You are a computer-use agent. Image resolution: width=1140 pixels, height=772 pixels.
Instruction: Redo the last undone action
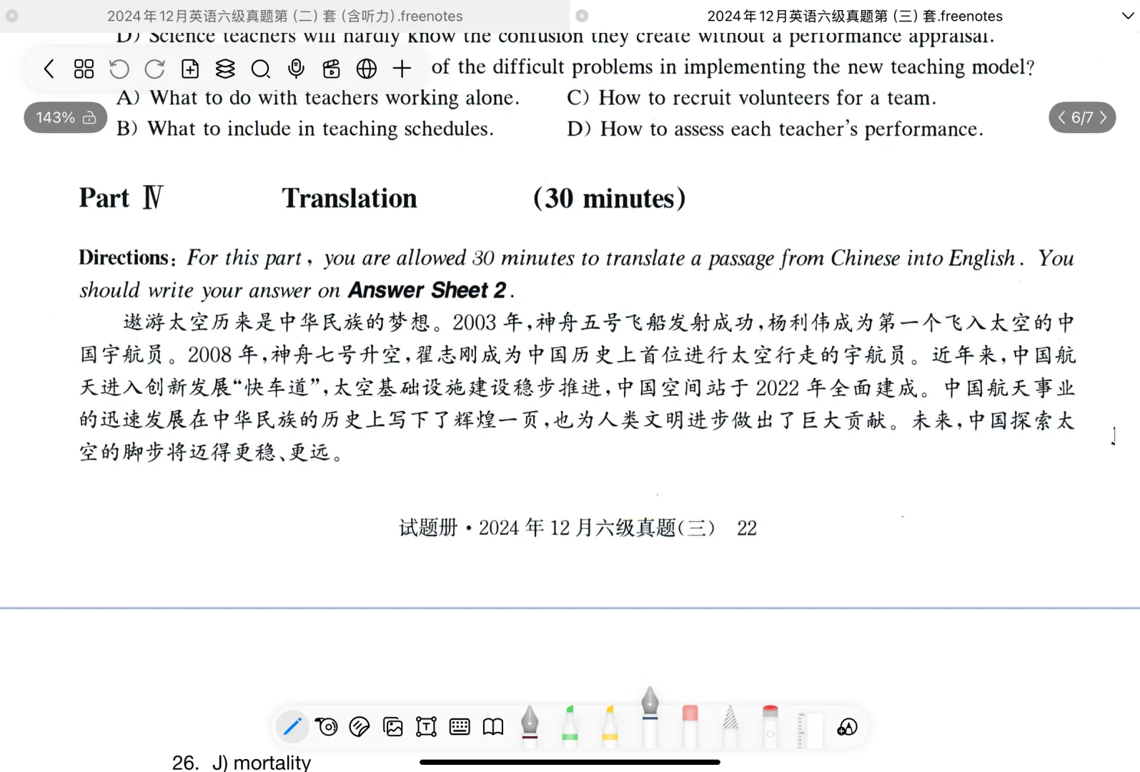[154, 69]
